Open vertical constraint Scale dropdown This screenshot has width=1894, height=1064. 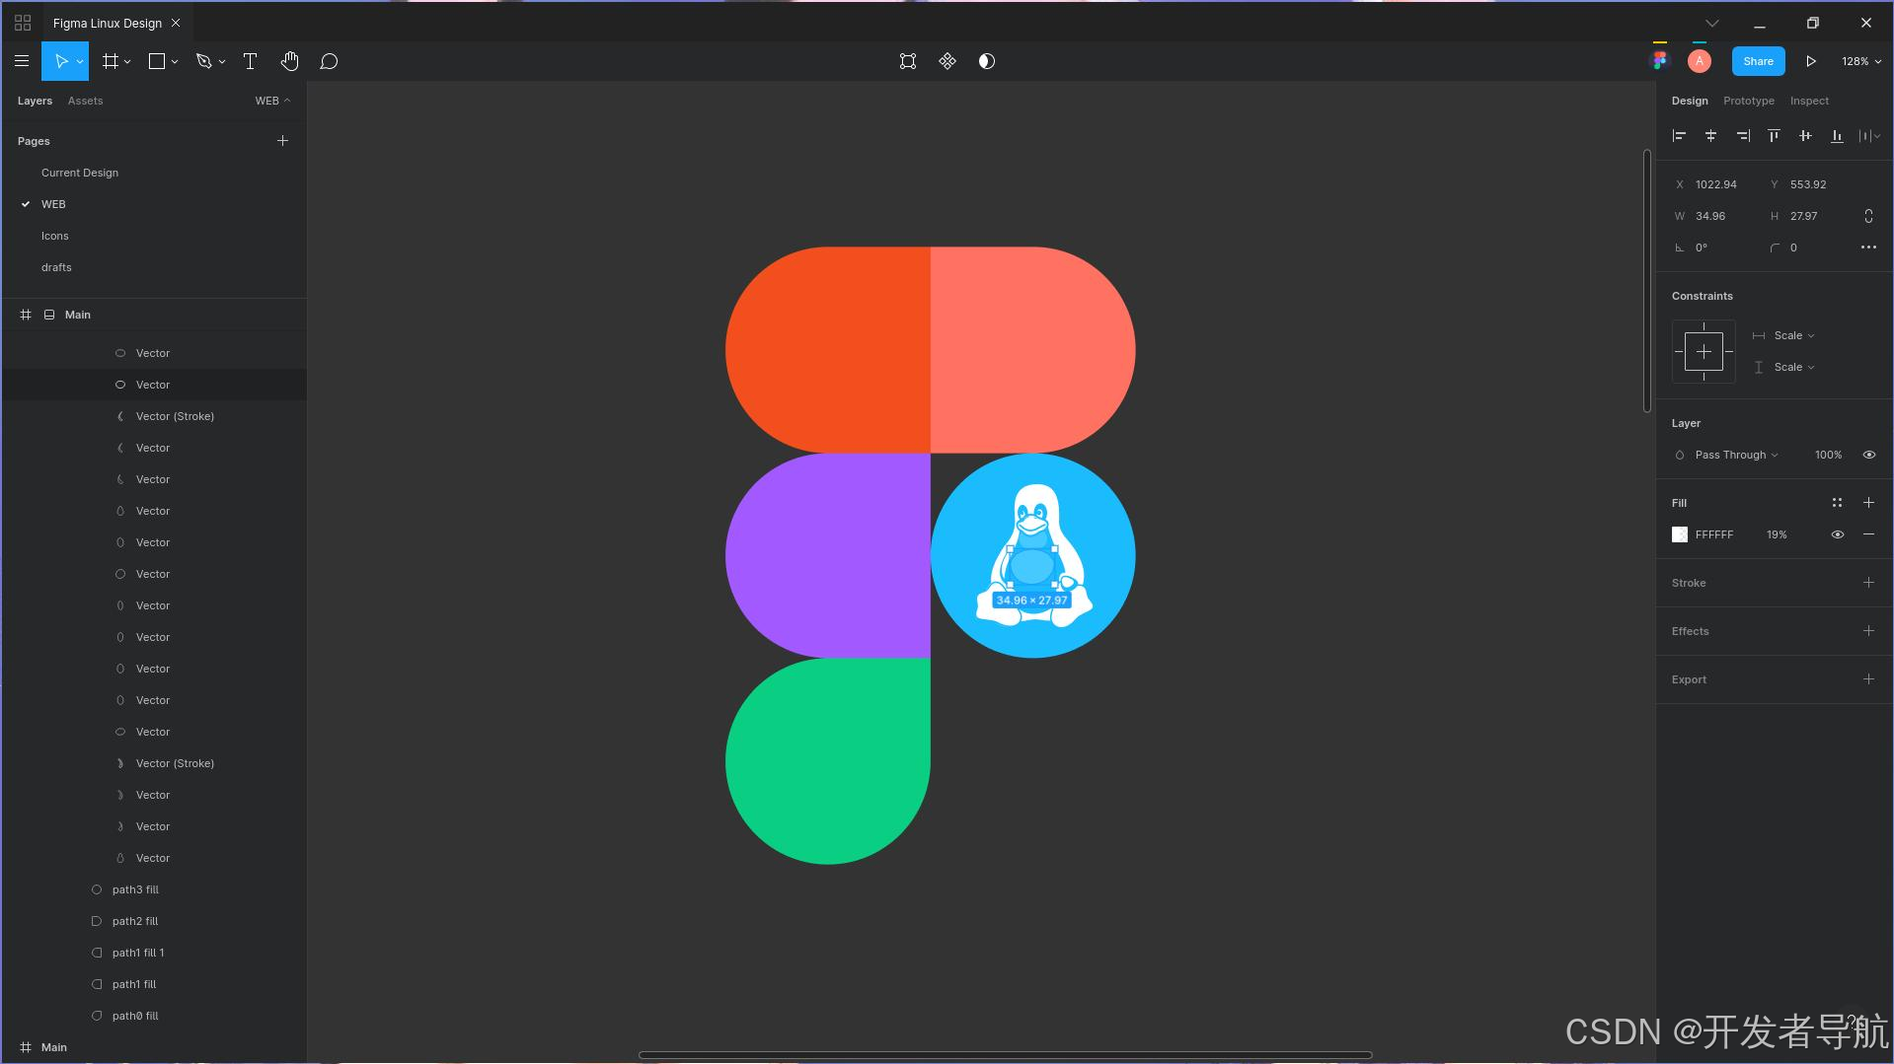coord(1794,367)
